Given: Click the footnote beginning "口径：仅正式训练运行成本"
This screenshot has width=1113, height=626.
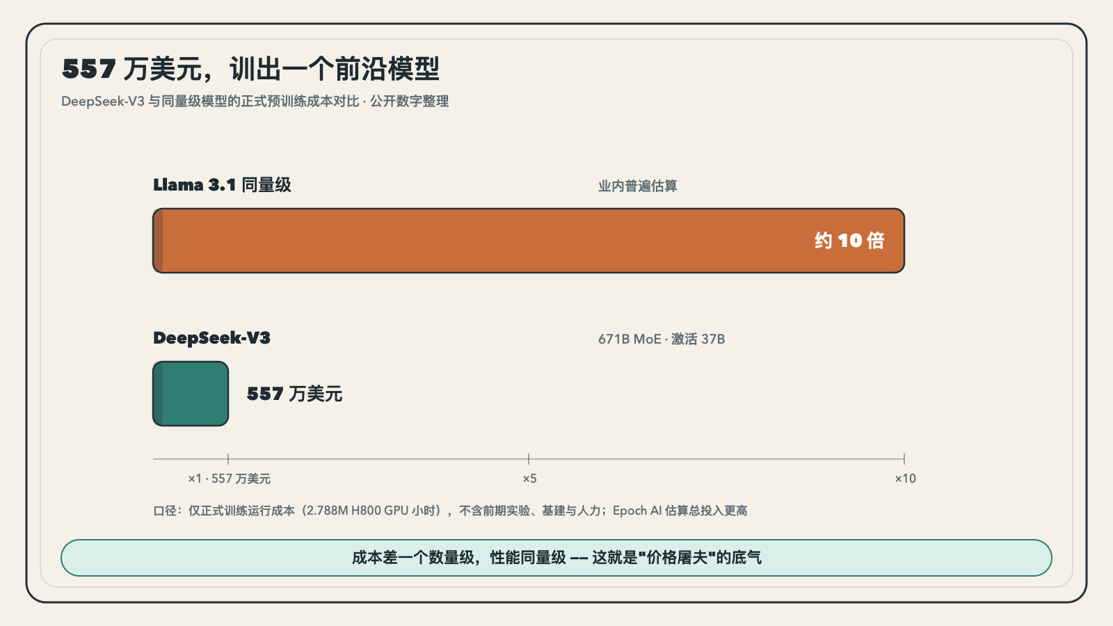Looking at the screenshot, I should tap(450, 511).
